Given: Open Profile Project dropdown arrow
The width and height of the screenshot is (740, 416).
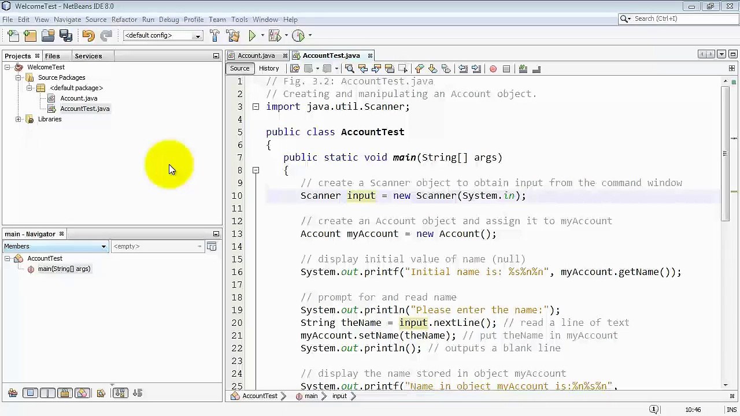Looking at the screenshot, I should [310, 36].
